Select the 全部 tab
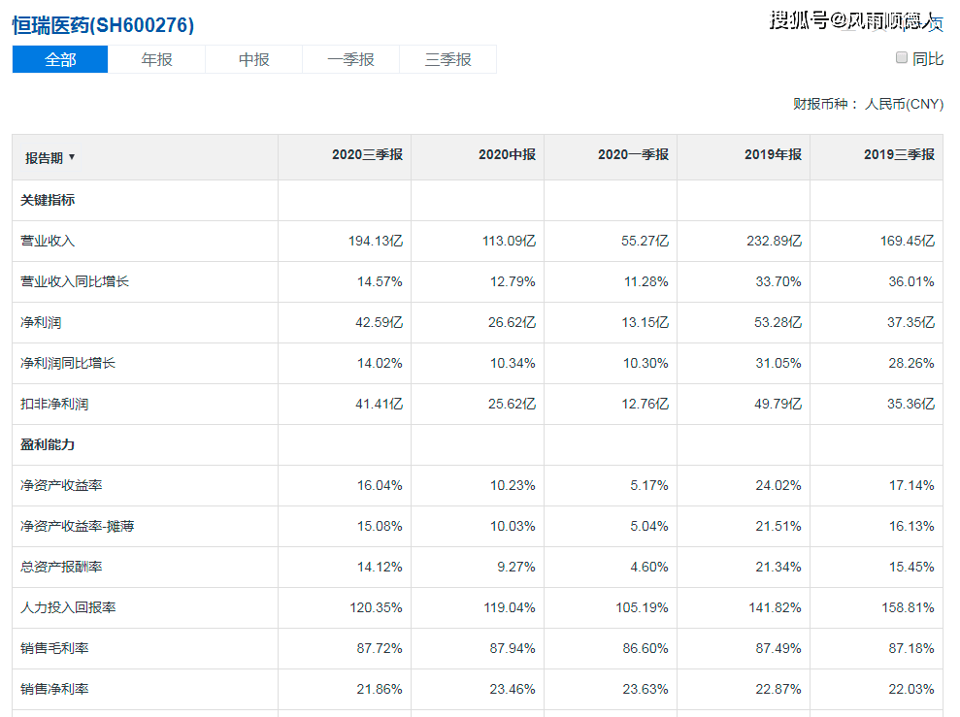960x717 pixels. 60,59
